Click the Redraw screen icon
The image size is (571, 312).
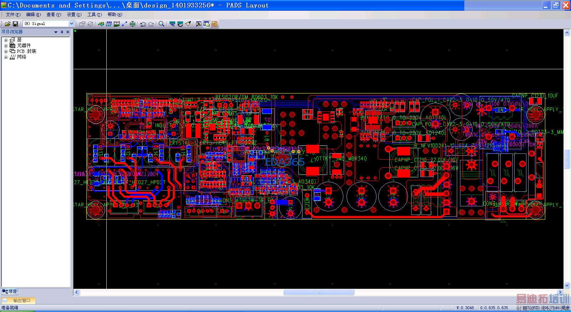pyautogui.click(x=180, y=24)
